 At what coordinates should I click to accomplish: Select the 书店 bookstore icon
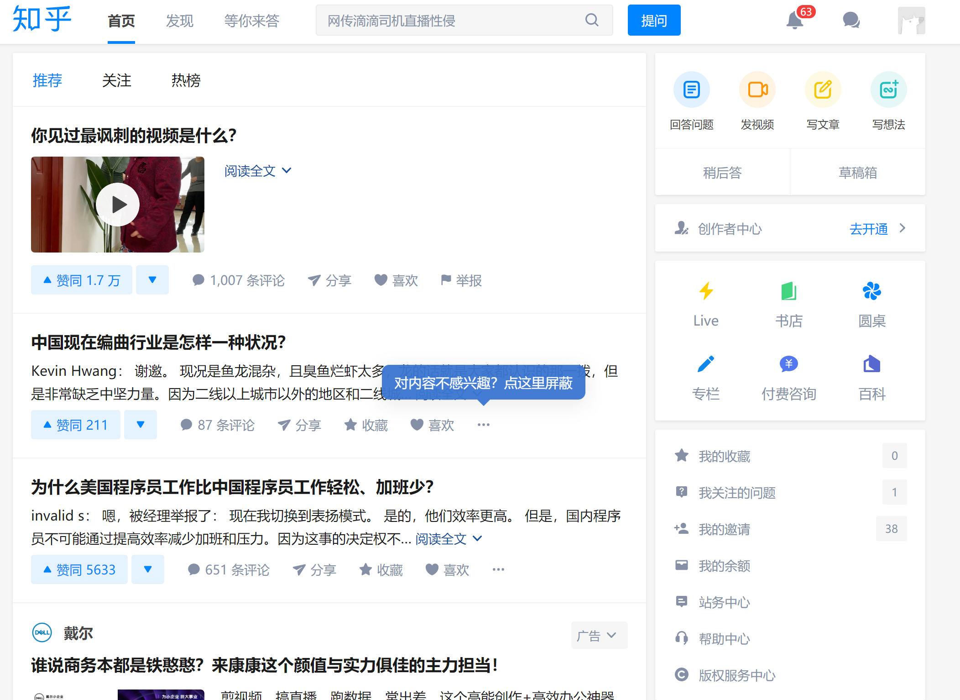pos(789,291)
